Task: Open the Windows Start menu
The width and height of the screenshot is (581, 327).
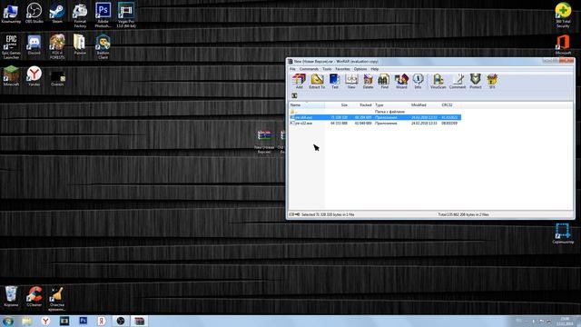Action: (x=8, y=321)
